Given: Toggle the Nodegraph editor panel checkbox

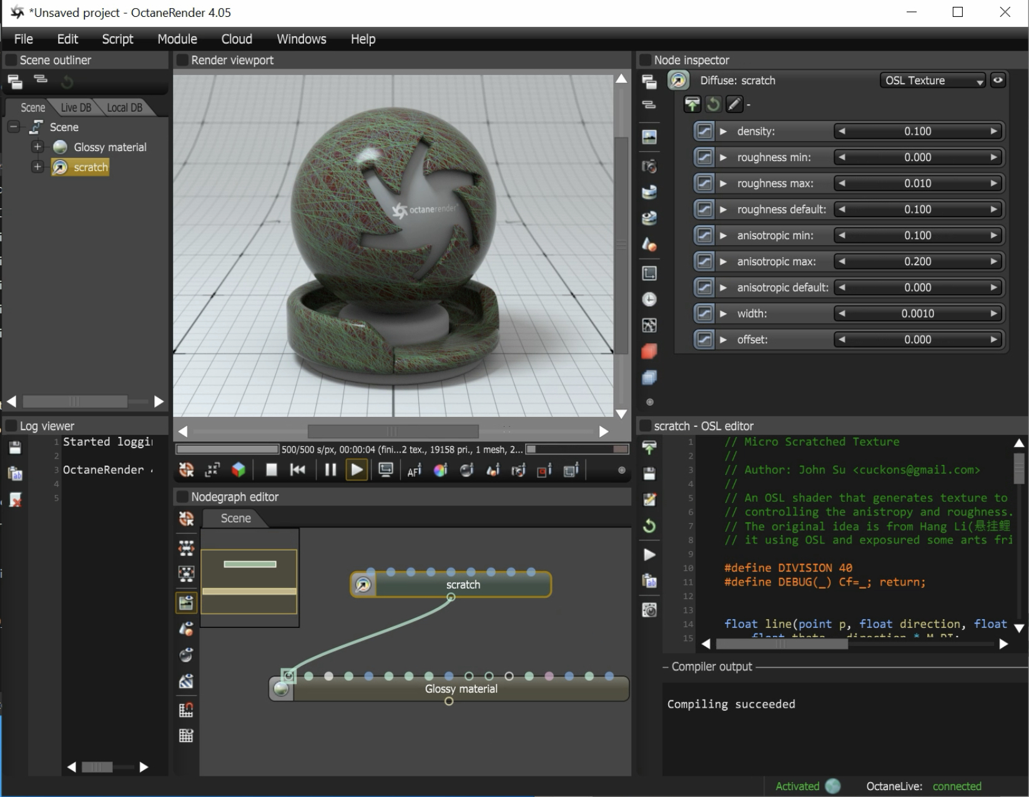Looking at the screenshot, I should (x=182, y=497).
